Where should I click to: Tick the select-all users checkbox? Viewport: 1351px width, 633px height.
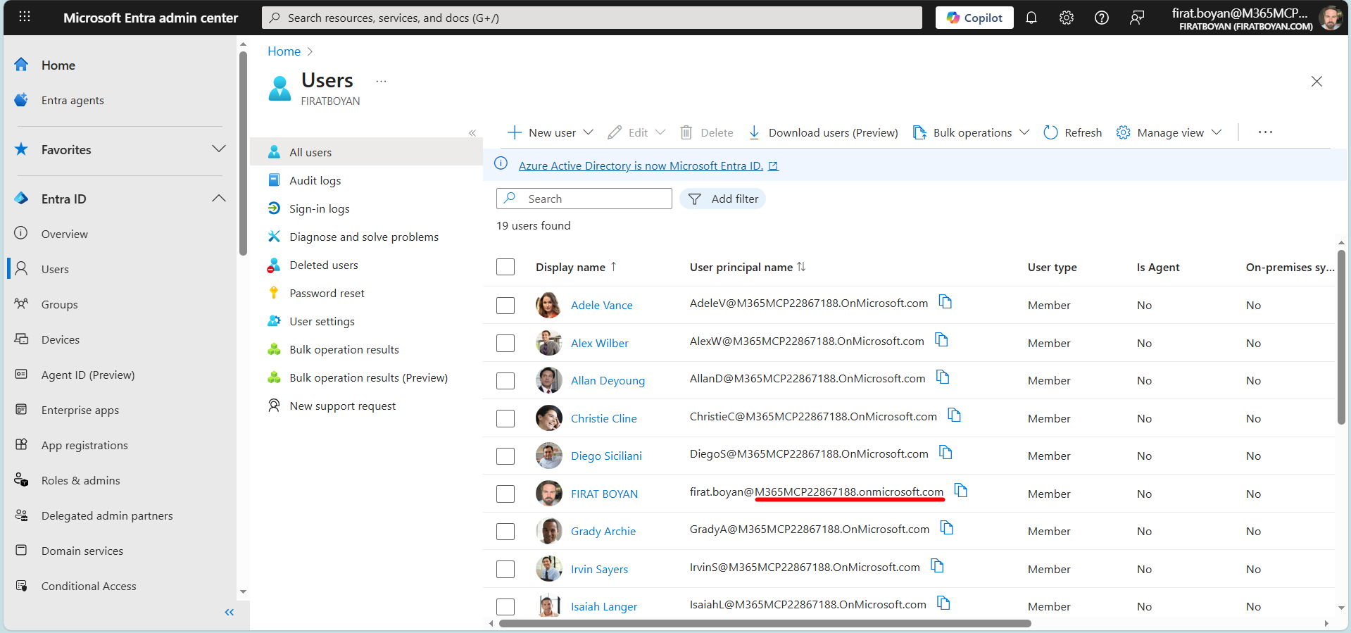click(505, 268)
